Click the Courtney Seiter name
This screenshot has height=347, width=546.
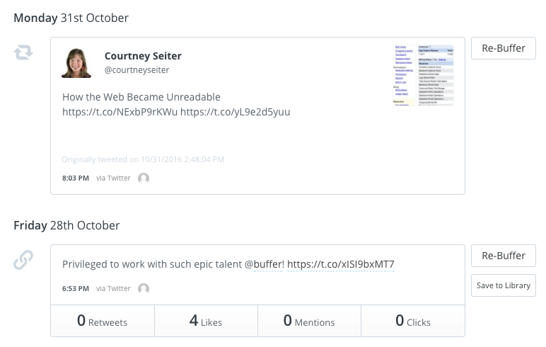tap(143, 56)
